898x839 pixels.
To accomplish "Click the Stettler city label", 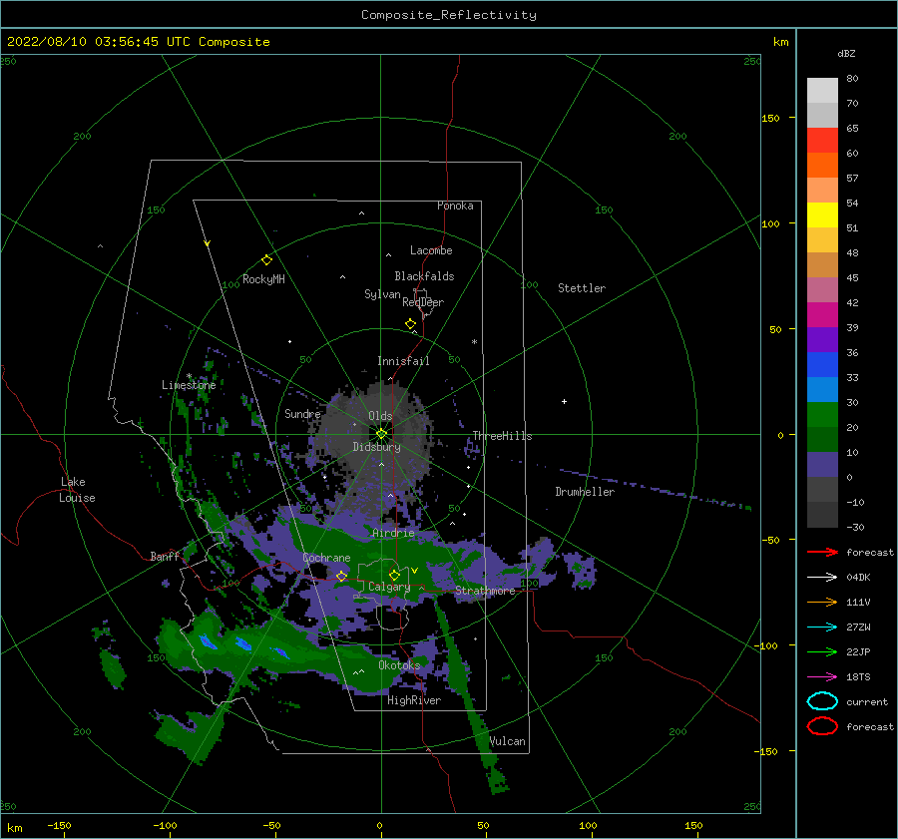I will tap(582, 288).
